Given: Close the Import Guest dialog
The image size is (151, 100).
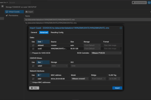Looking at the screenshot, I should pyautogui.click(x=121, y=28).
